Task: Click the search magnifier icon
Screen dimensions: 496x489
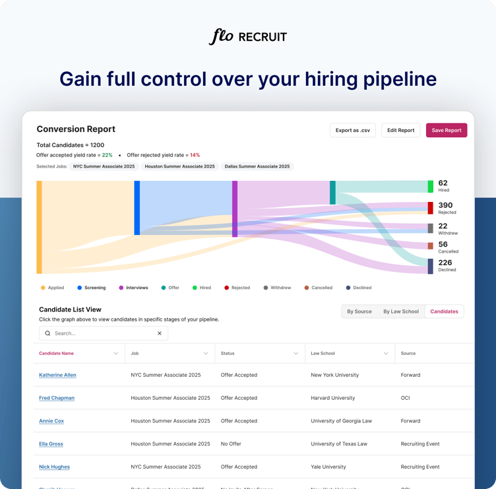Action: tap(47, 333)
